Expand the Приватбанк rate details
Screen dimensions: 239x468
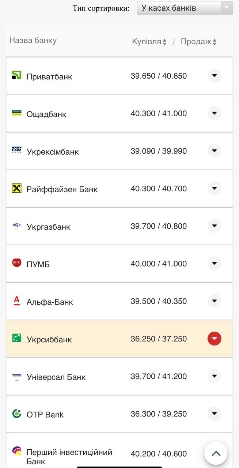tap(215, 76)
